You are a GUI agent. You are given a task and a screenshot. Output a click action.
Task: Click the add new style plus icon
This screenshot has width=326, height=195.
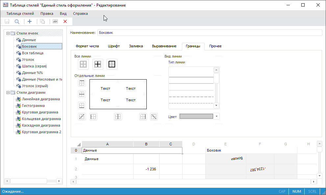(x=30, y=21)
